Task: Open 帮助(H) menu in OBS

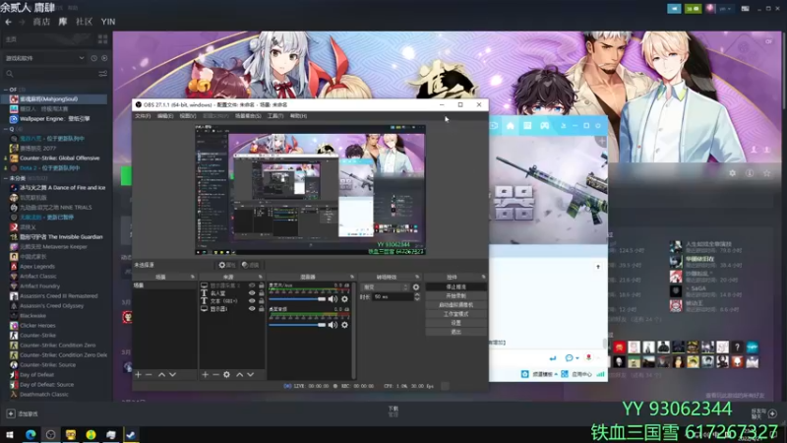Action: pyautogui.click(x=298, y=116)
